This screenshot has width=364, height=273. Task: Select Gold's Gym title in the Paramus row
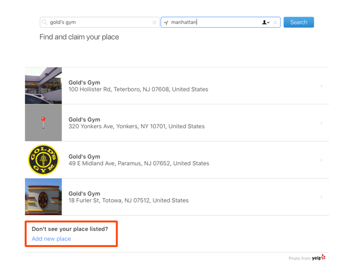[x=84, y=157]
